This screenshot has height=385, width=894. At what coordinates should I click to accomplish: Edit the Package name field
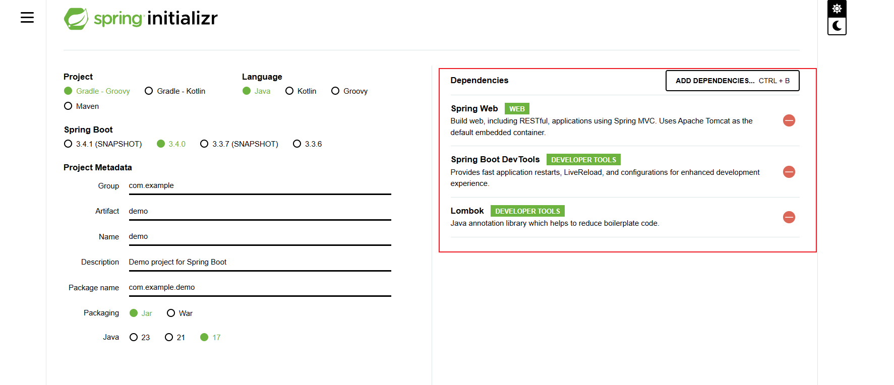pyautogui.click(x=260, y=288)
